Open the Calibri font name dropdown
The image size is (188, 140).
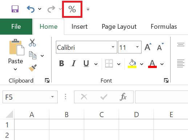tap(113, 47)
